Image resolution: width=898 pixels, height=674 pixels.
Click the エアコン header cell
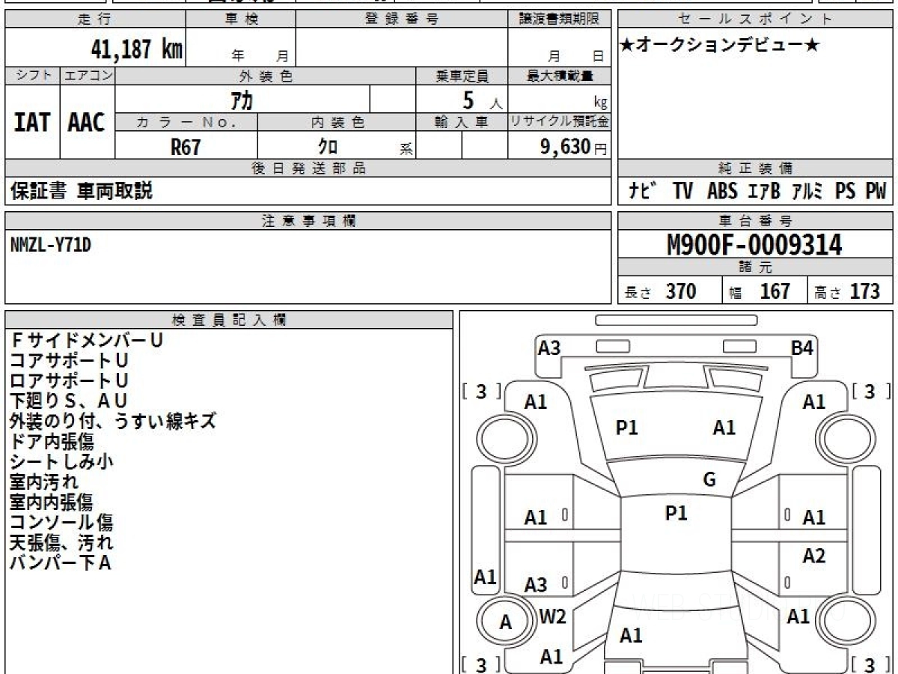pyautogui.click(x=88, y=76)
